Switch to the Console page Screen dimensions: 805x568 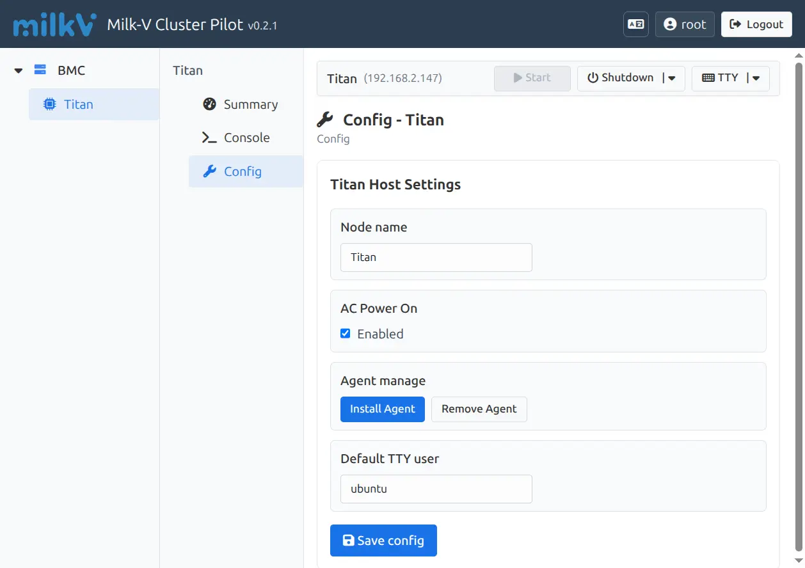click(246, 138)
